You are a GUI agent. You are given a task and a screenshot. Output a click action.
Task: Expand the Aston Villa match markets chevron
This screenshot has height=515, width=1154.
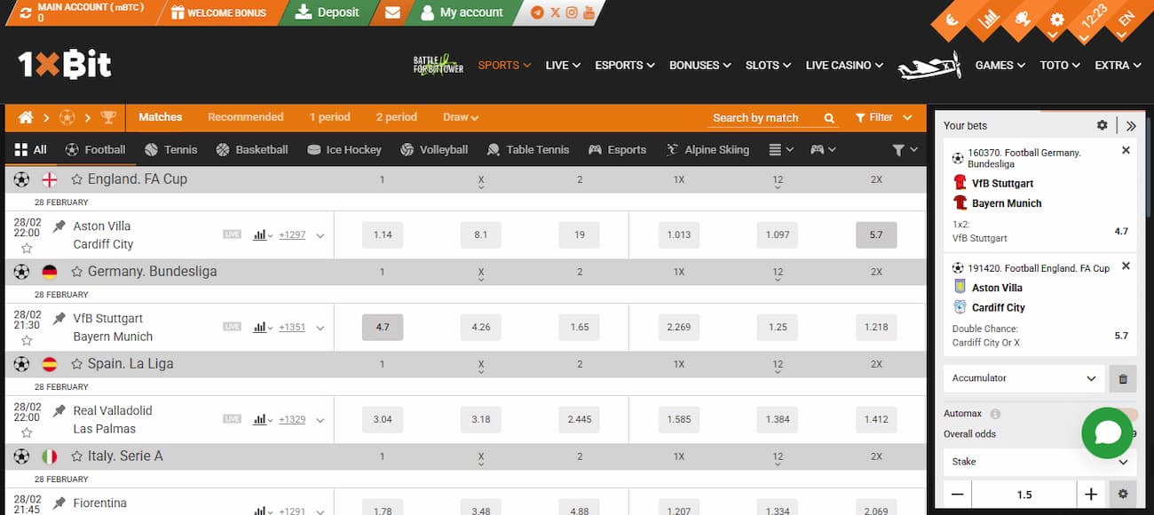click(320, 235)
